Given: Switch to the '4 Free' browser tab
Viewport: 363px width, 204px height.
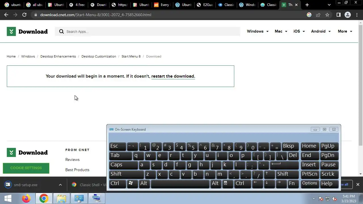Looking at the screenshot, I should coord(77,5).
